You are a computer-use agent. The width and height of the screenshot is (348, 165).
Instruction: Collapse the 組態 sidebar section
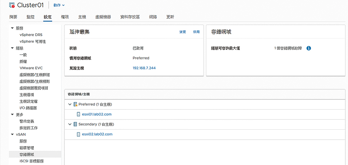pos(13,48)
